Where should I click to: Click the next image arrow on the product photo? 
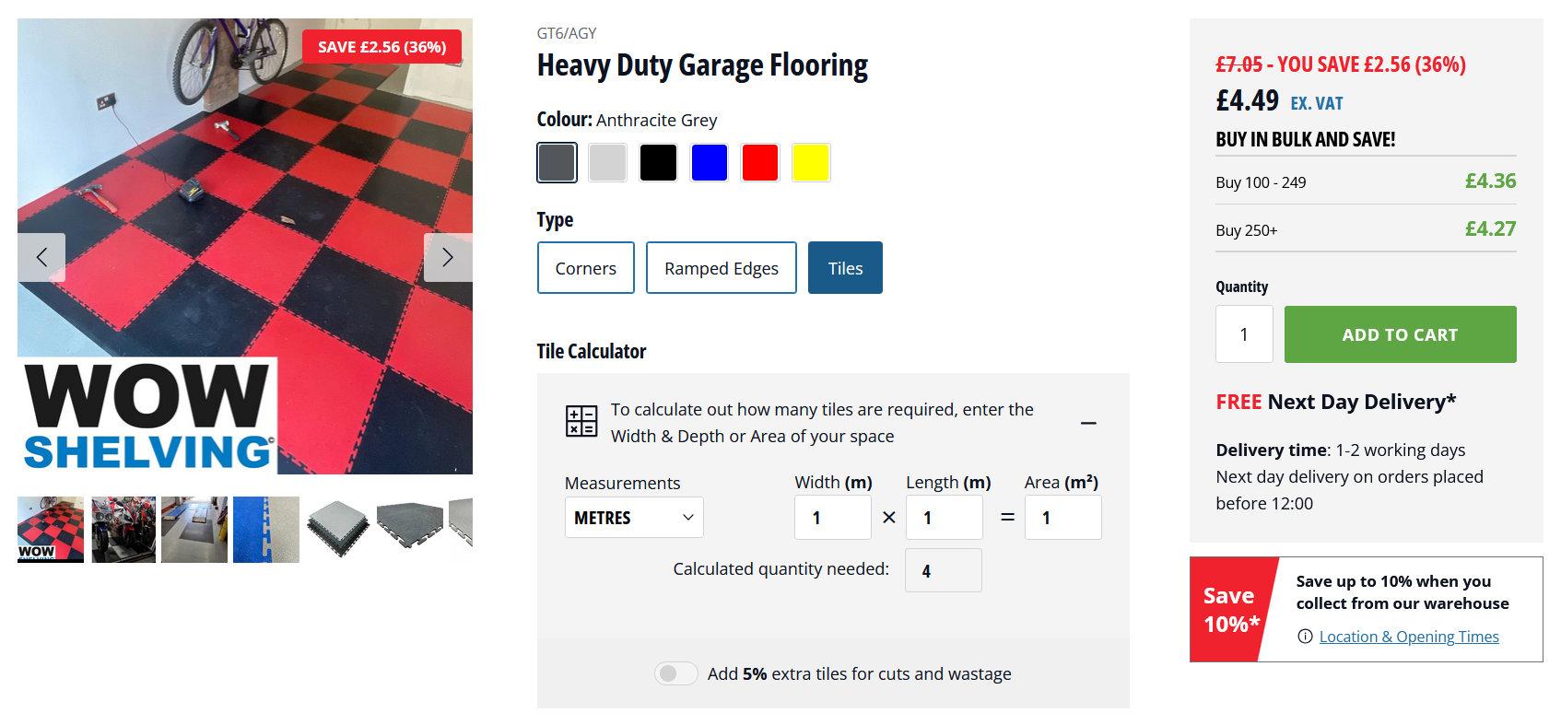tap(448, 257)
